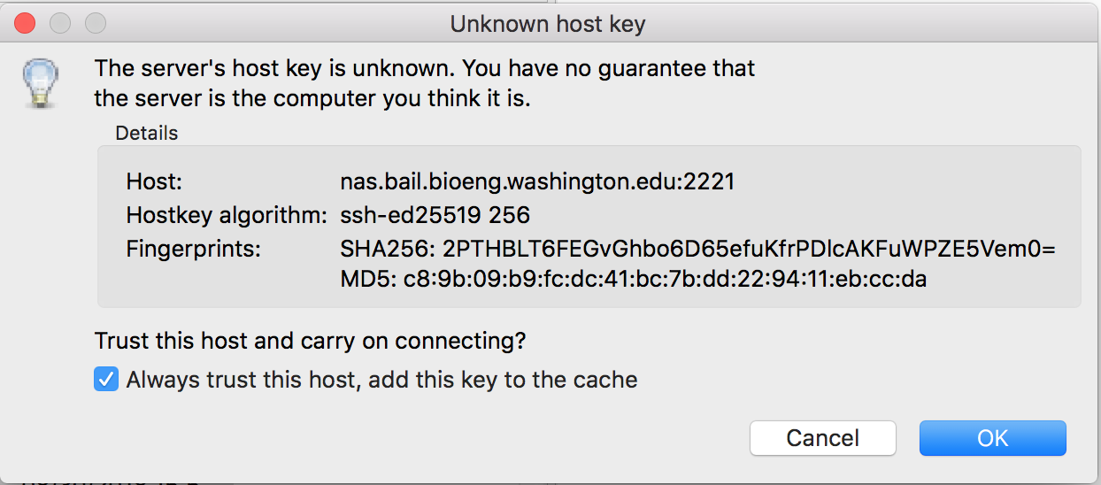Click the 'Fingerprints:' label

(x=194, y=249)
